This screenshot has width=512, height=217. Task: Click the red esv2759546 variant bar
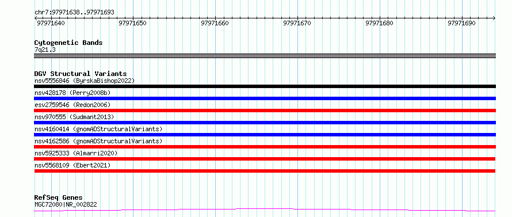pyautogui.click(x=265, y=111)
